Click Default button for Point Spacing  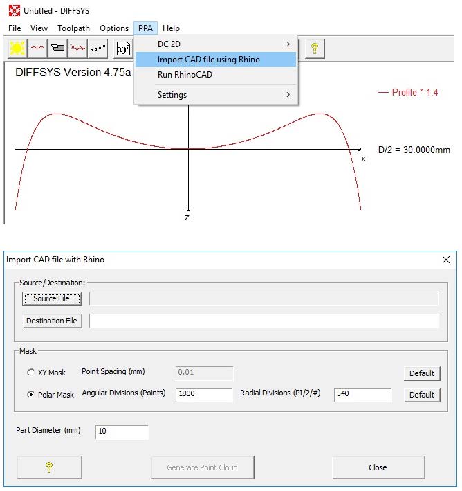pos(422,373)
